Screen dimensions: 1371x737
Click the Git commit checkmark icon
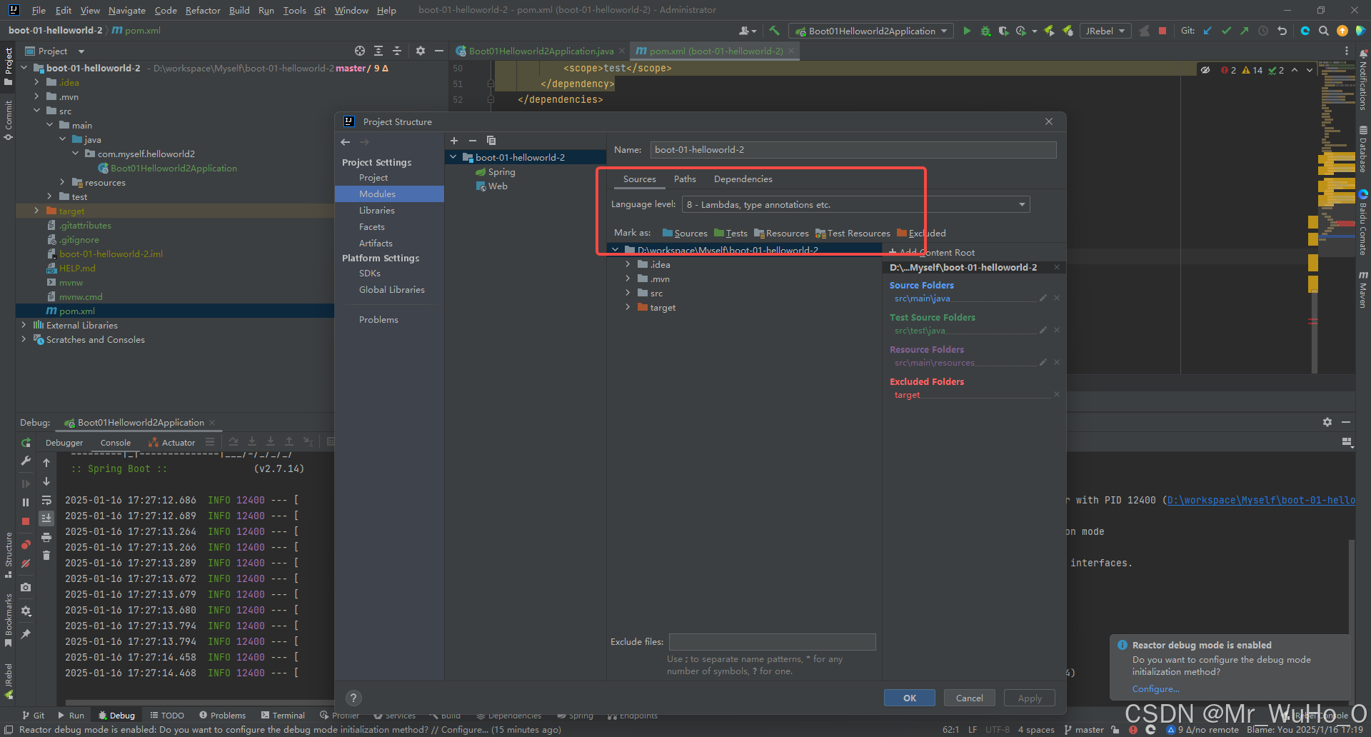(x=1226, y=31)
